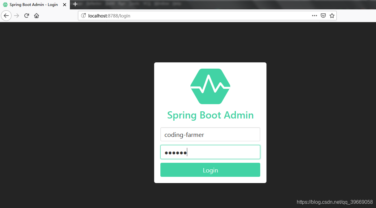Submit with the green Login button
The height and width of the screenshot is (208, 376).
210,170
